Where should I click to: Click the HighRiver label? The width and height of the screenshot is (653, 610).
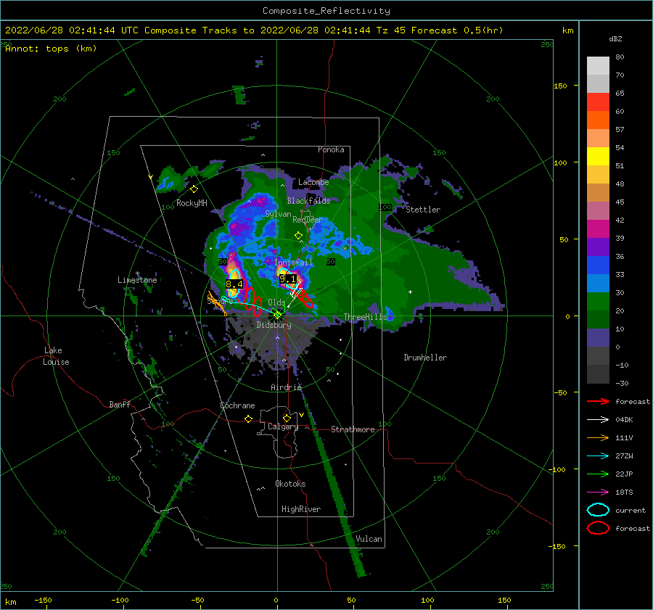click(x=301, y=509)
